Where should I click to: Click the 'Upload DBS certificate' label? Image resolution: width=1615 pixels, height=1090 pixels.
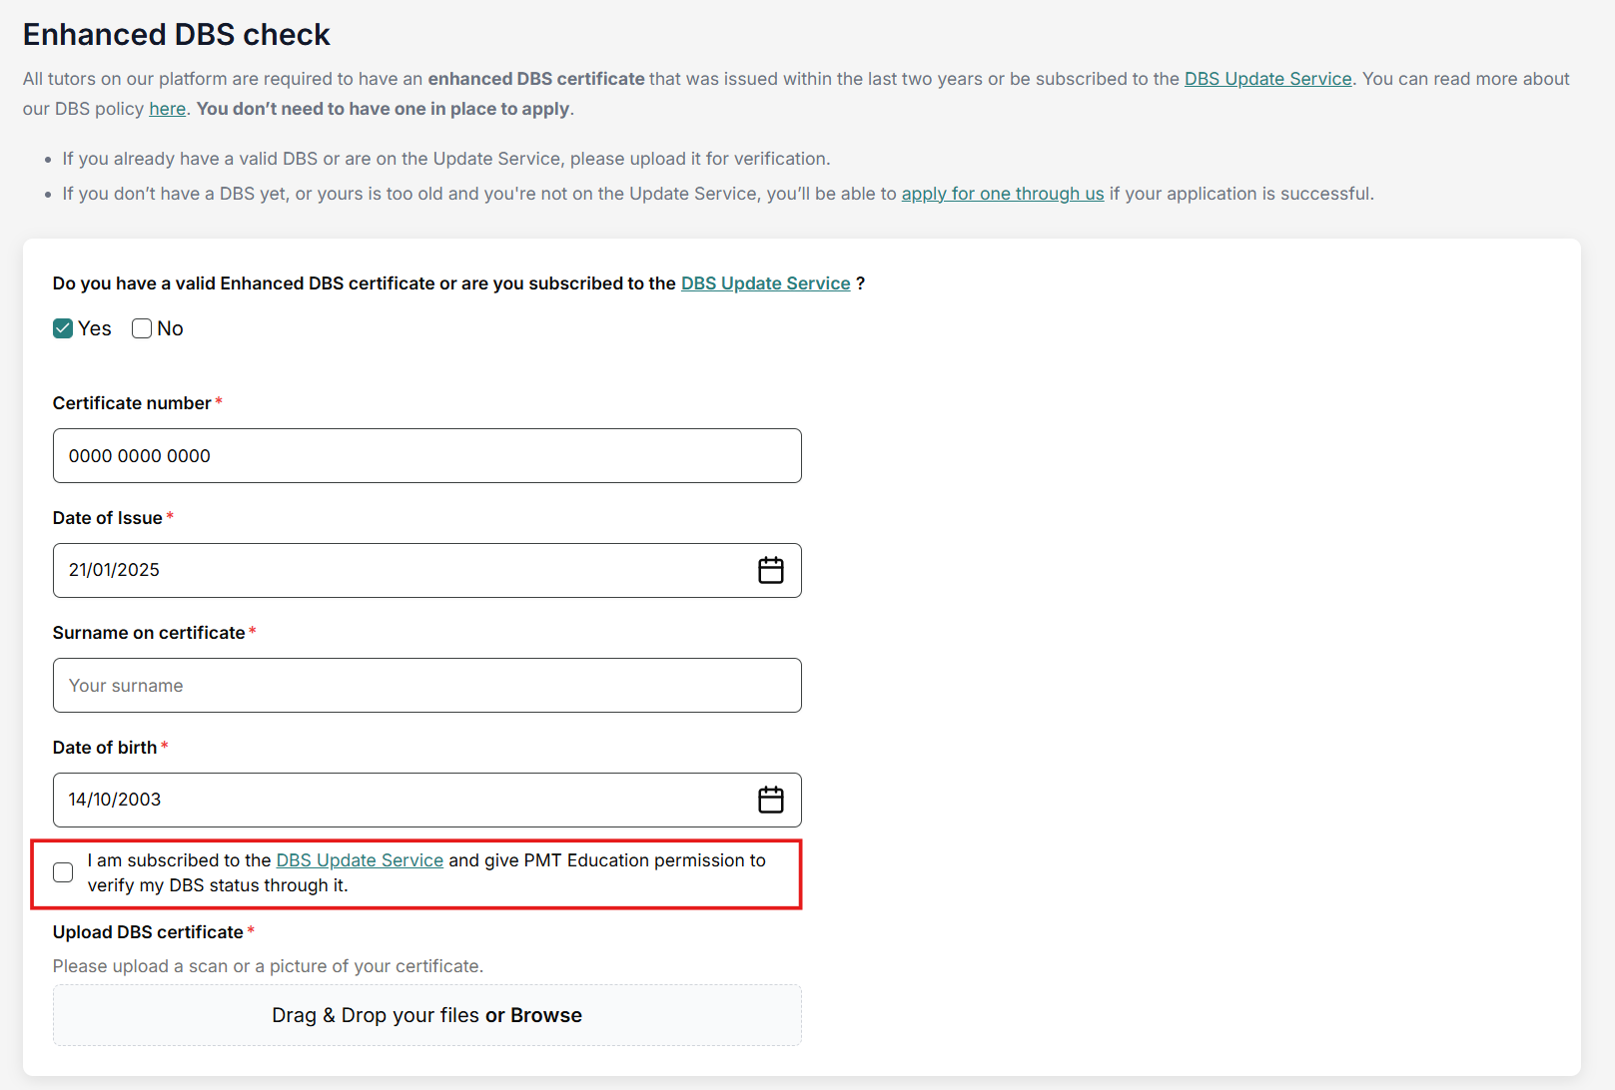tap(148, 932)
